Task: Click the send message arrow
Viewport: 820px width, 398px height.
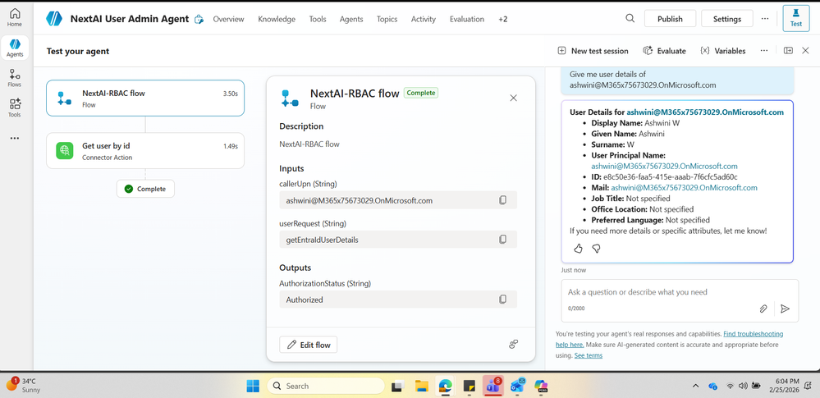Action: coord(785,309)
